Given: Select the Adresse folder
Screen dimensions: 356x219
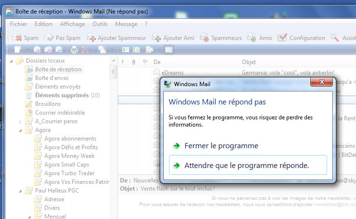Looking at the screenshot, I should pyautogui.click(x=50, y=199).
